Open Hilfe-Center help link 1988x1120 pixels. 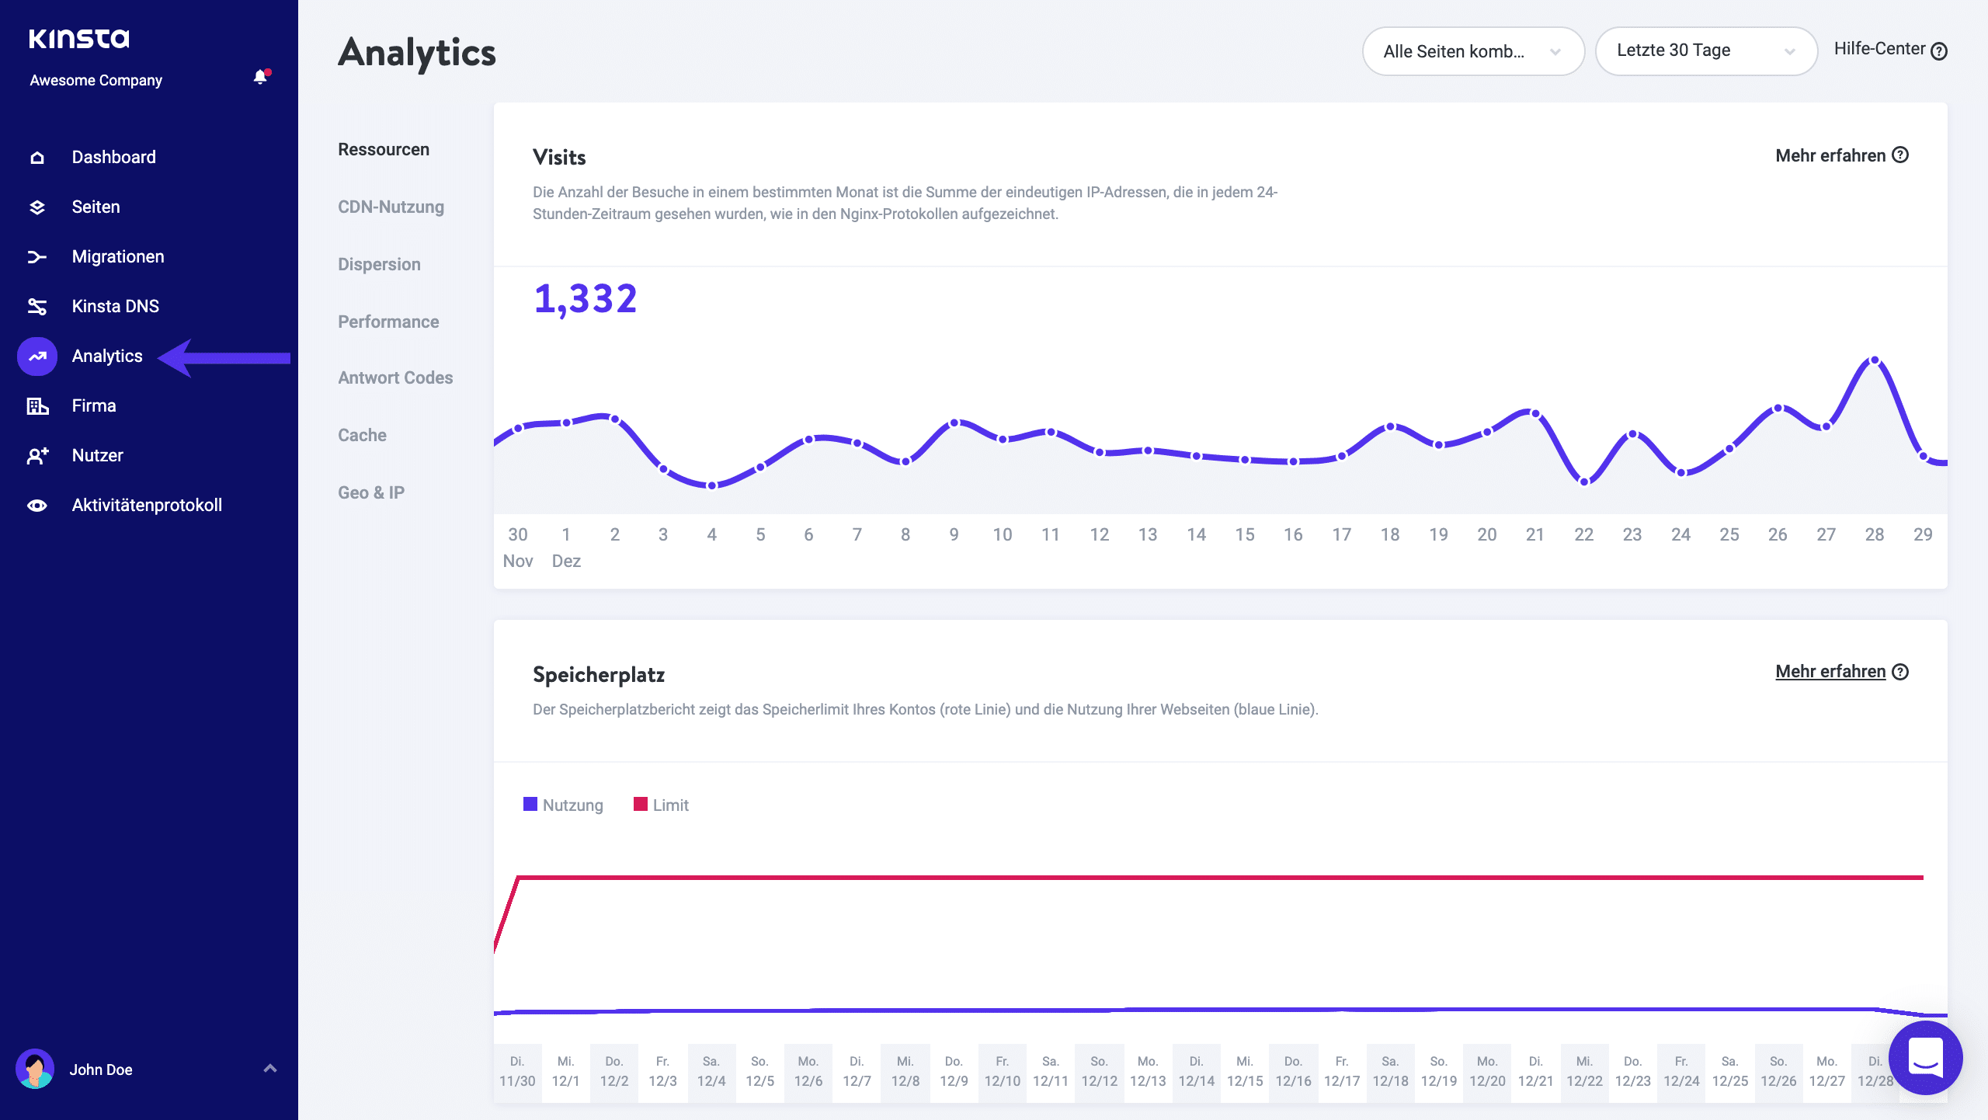[x=1890, y=48]
